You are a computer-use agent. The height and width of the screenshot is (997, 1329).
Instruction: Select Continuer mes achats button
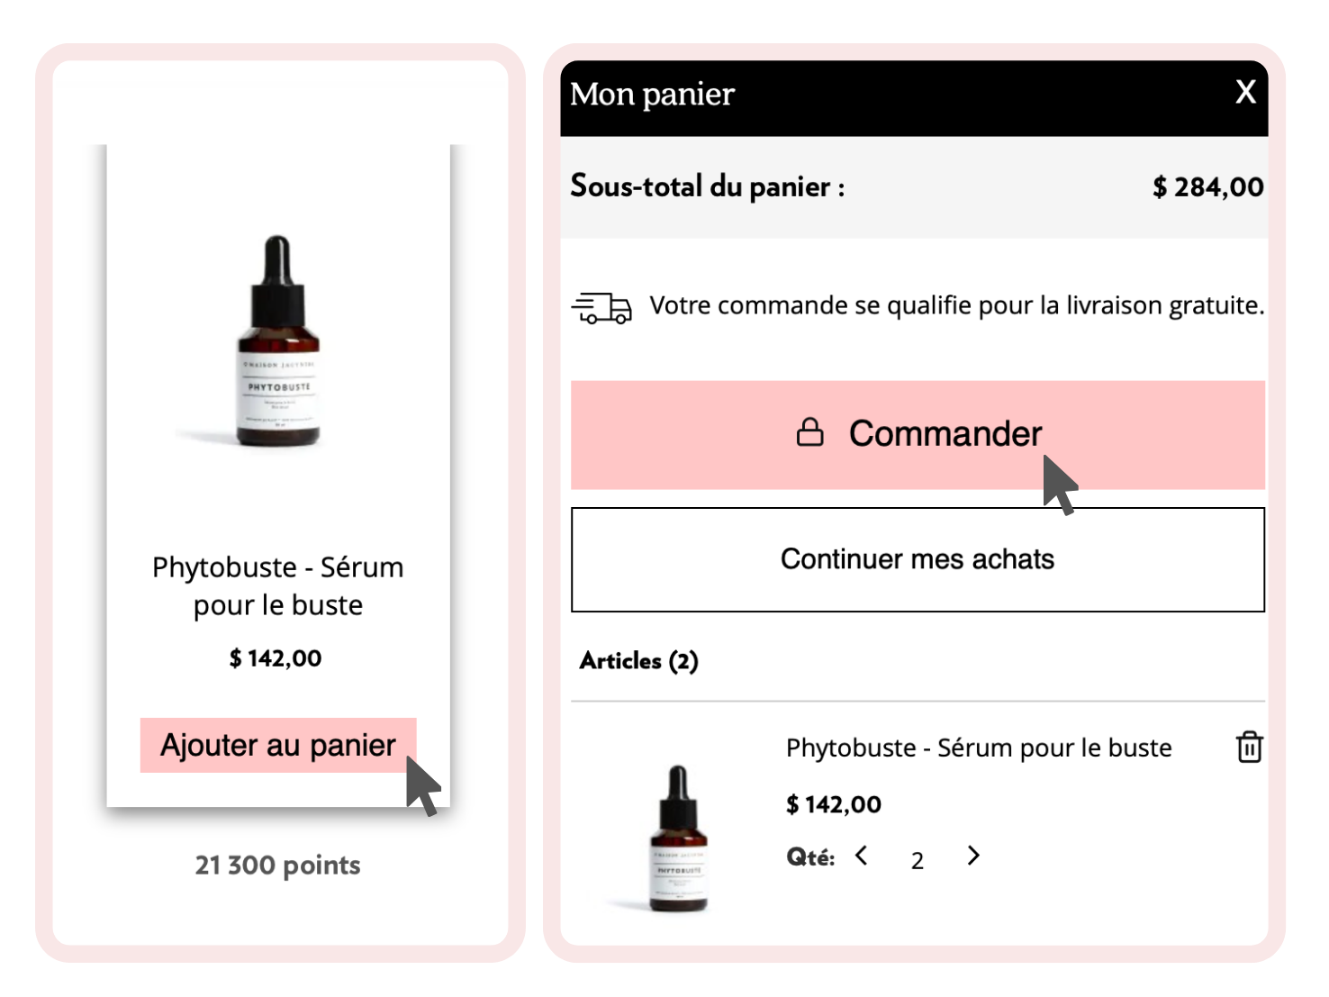coord(918,559)
